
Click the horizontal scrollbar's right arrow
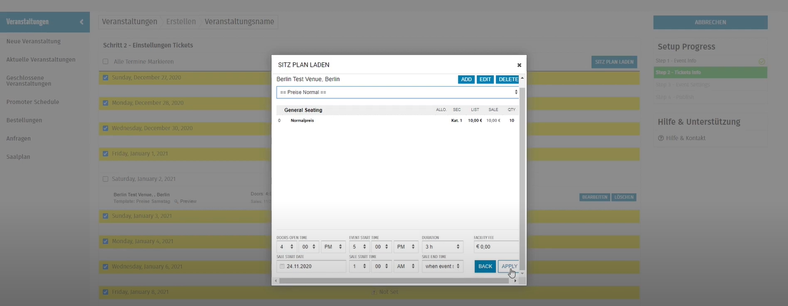pos(515,281)
